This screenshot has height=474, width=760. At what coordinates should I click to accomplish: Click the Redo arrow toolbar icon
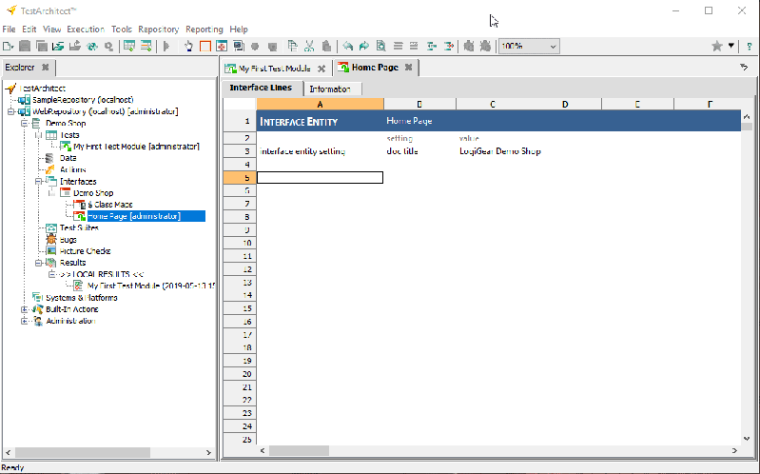click(364, 46)
